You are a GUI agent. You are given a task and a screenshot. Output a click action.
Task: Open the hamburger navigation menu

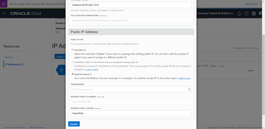coord(4,13)
